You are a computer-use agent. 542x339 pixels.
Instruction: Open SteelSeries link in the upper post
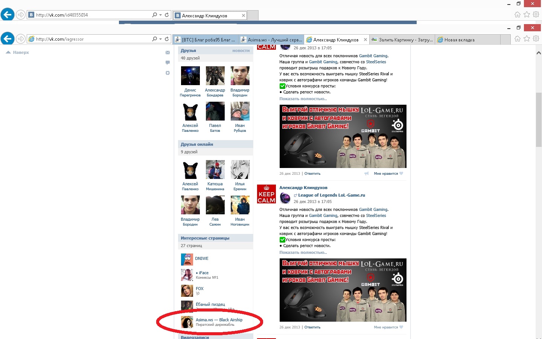click(x=376, y=62)
